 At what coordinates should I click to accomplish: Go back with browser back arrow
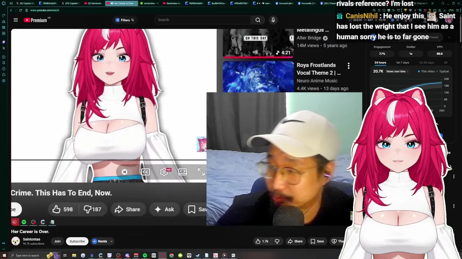point(11,10)
